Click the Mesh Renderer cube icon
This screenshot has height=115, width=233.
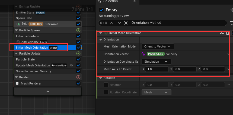17,83
